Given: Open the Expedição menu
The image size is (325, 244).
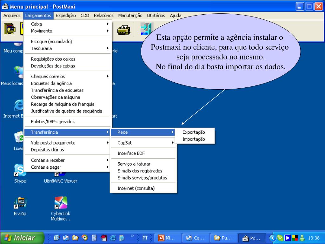Looking at the screenshot, I should (x=65, y=16).
